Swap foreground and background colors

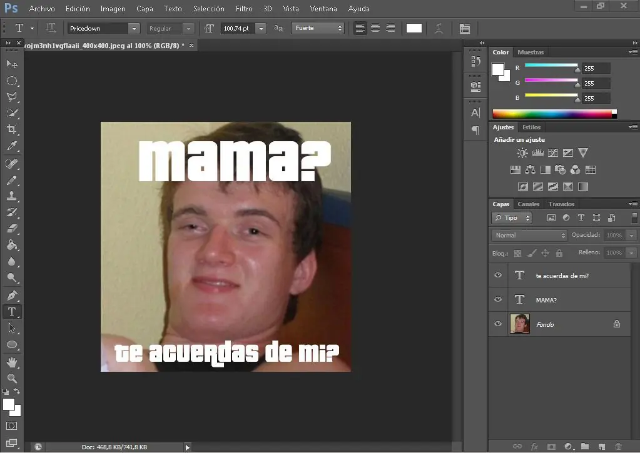coord(17,391)
